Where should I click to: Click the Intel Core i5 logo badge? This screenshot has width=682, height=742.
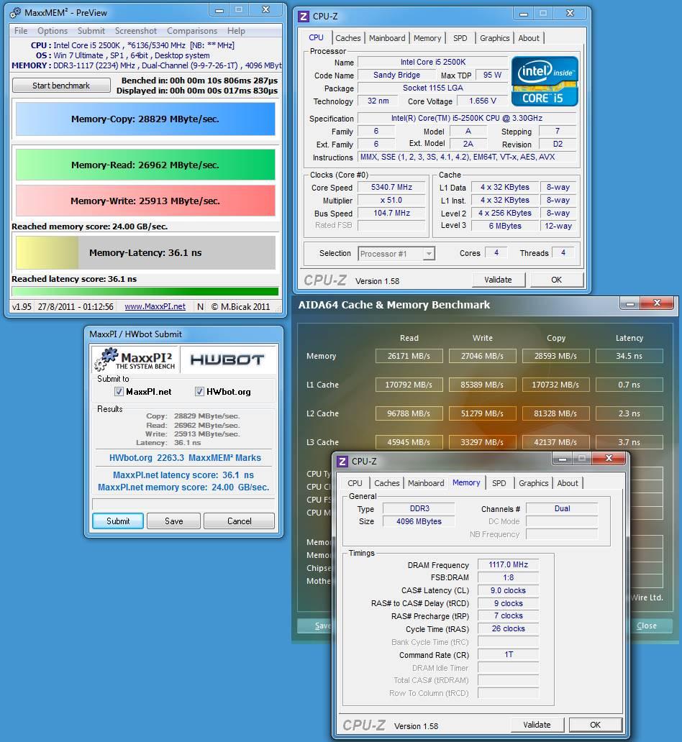[545, 81]
